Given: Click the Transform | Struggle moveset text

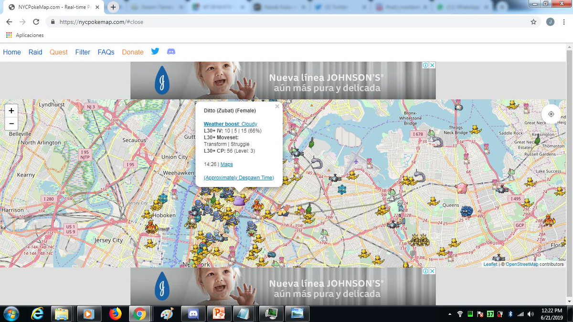Looking at the screenshot, I should [226, 144].
